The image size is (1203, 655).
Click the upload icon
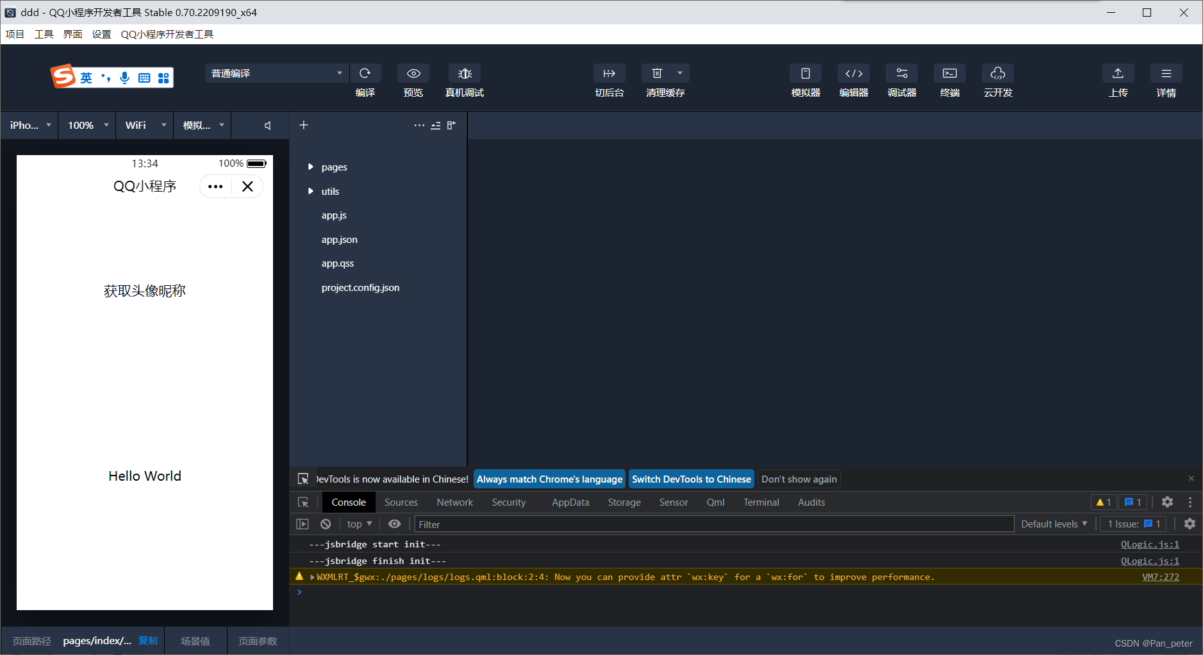[x=1118, y=73]
